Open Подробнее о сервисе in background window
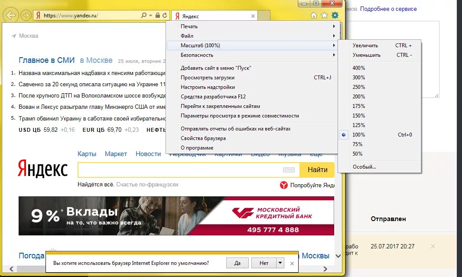 [388, 9]
